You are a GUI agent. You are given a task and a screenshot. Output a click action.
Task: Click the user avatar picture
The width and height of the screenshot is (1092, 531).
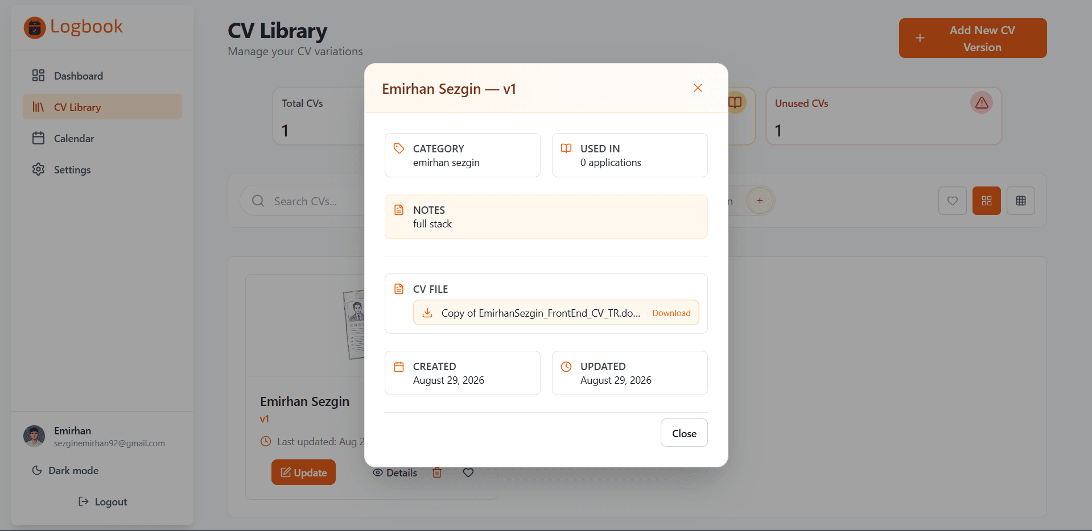coord(34,437)
